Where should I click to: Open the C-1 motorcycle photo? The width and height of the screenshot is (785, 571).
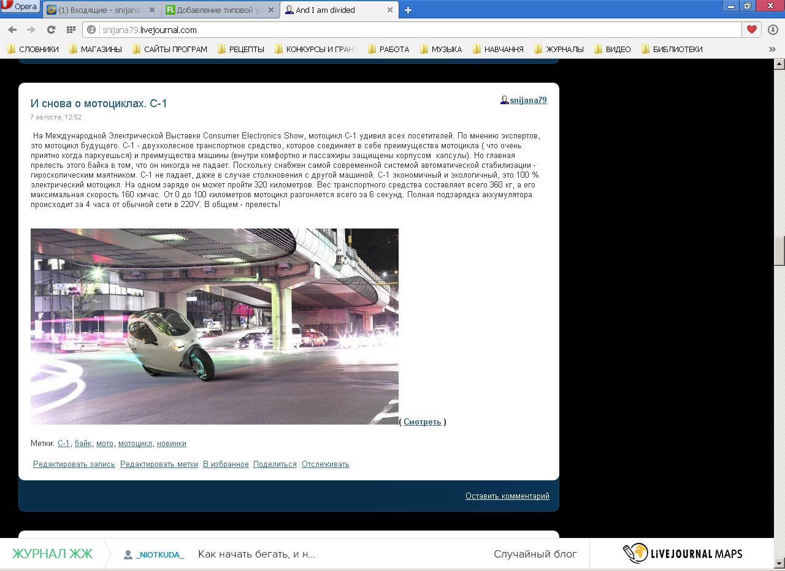click(x=215, y=327)
